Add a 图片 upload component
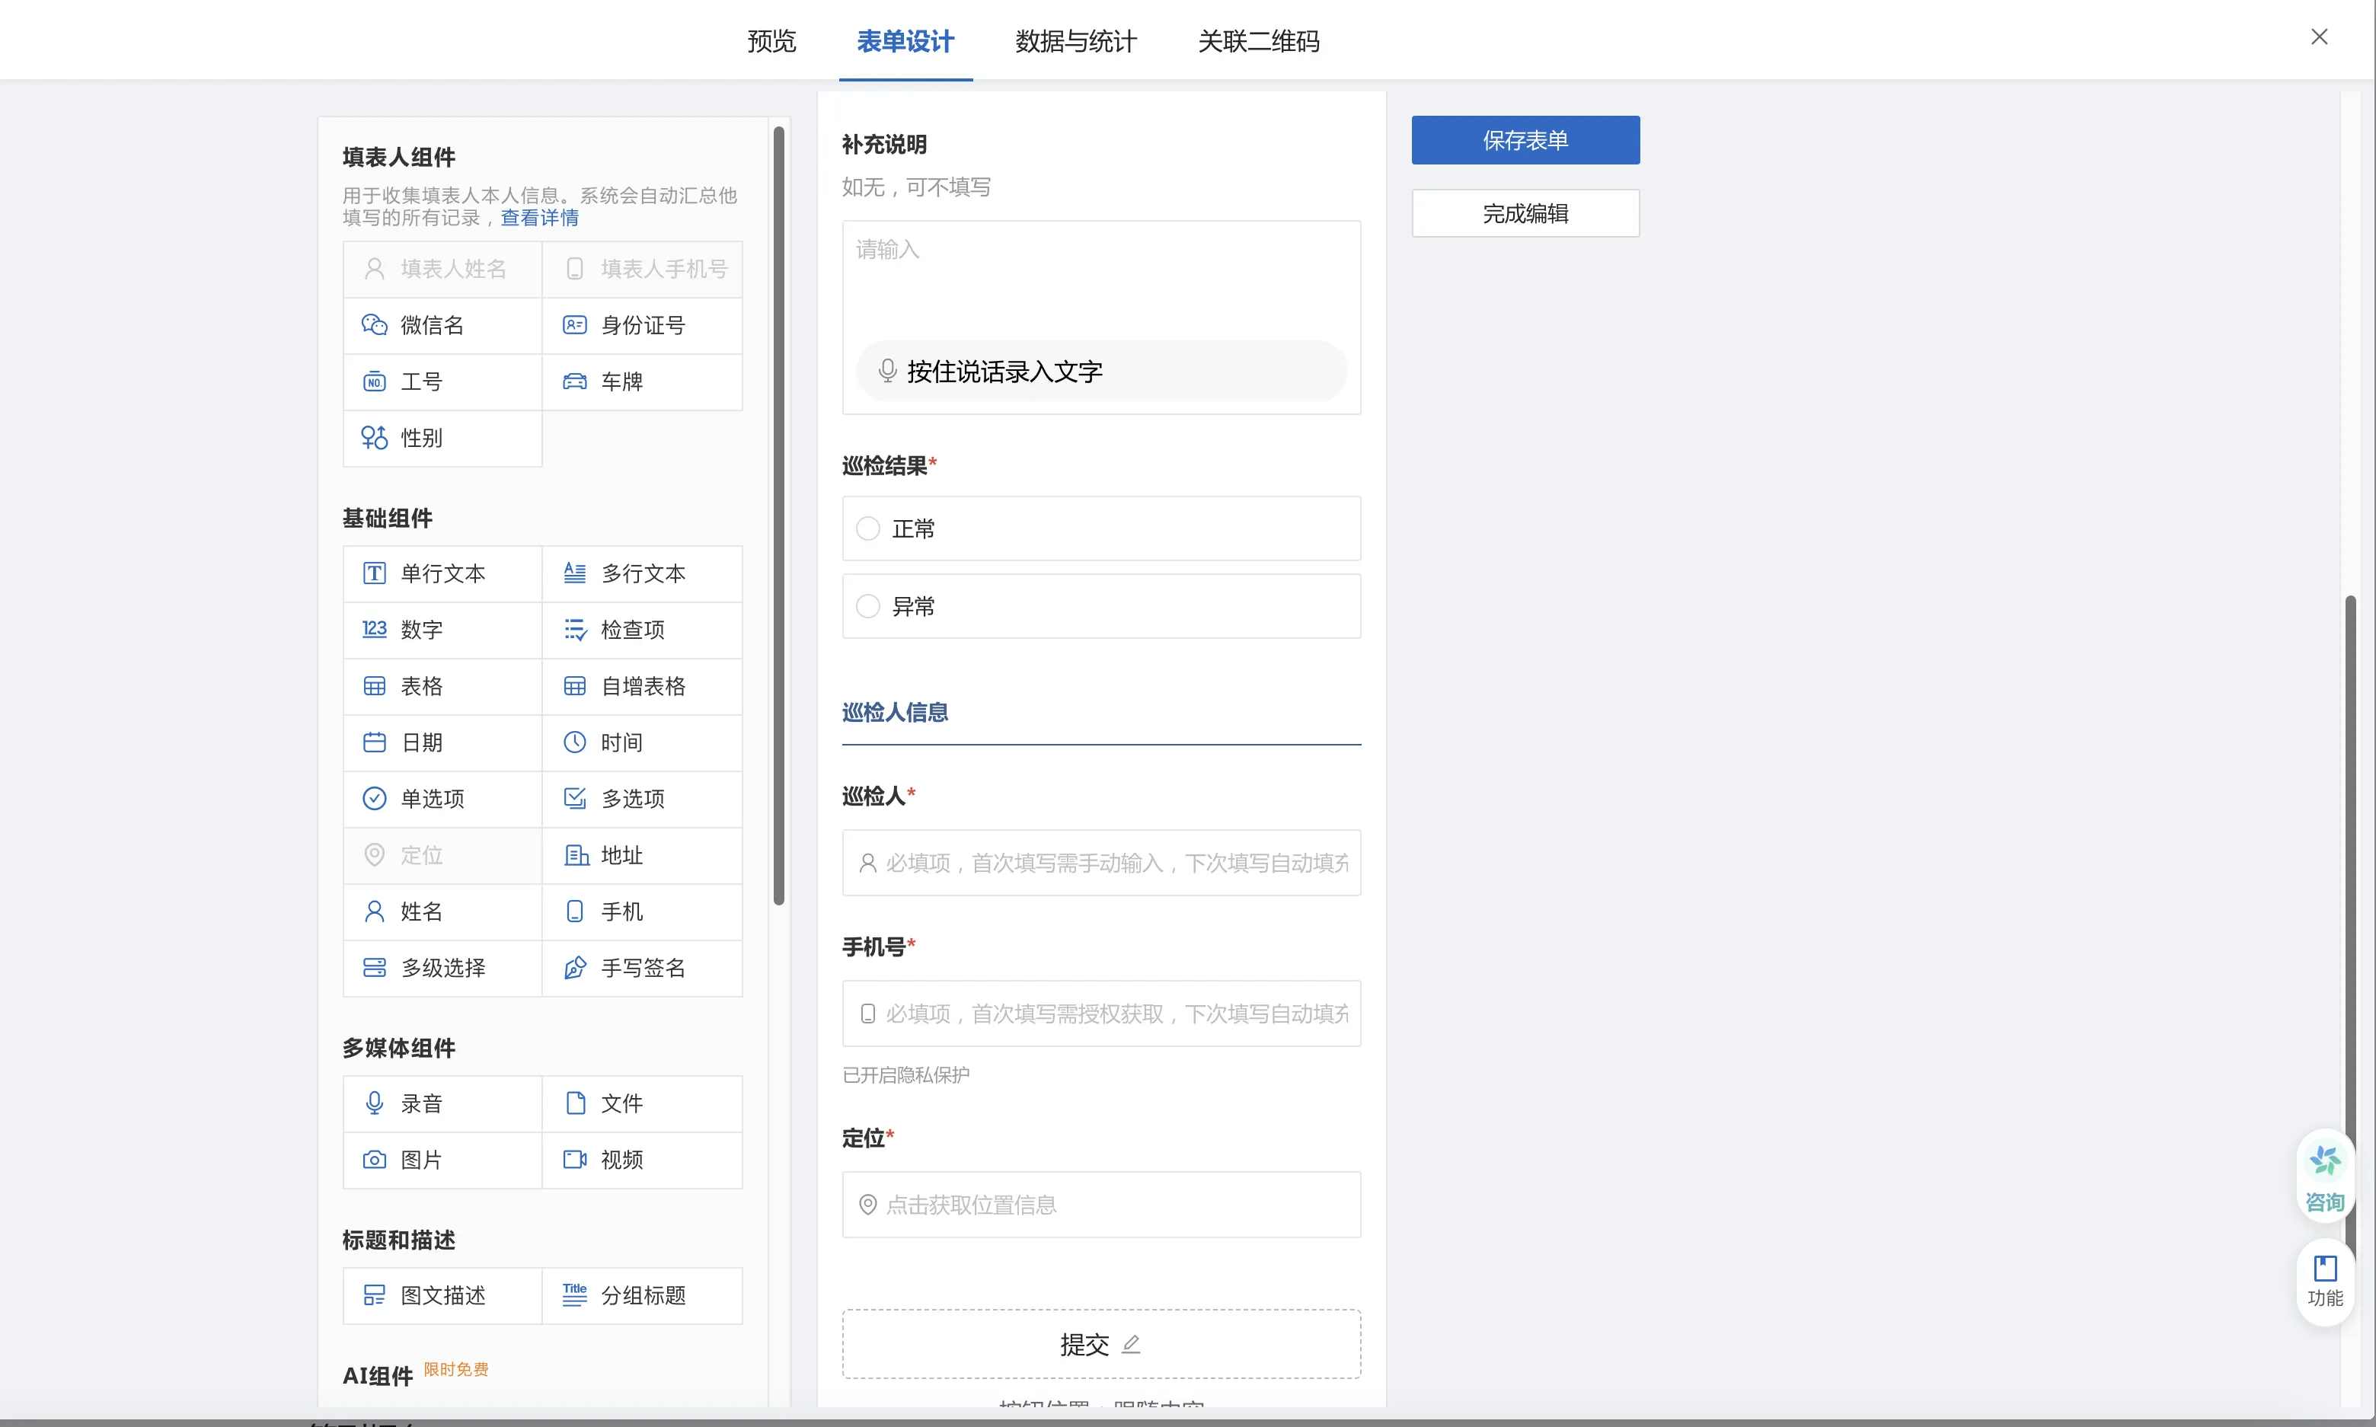This screenshot has width=2376, height=1427. pos(442,1160)
